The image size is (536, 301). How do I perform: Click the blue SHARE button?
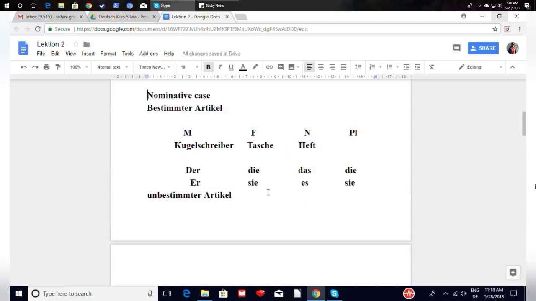(x=483, y=48)
